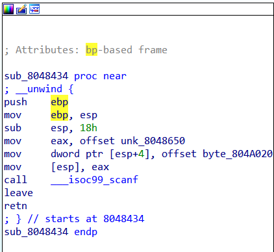Select the 18h immediate value

click(x=88, y=128)
